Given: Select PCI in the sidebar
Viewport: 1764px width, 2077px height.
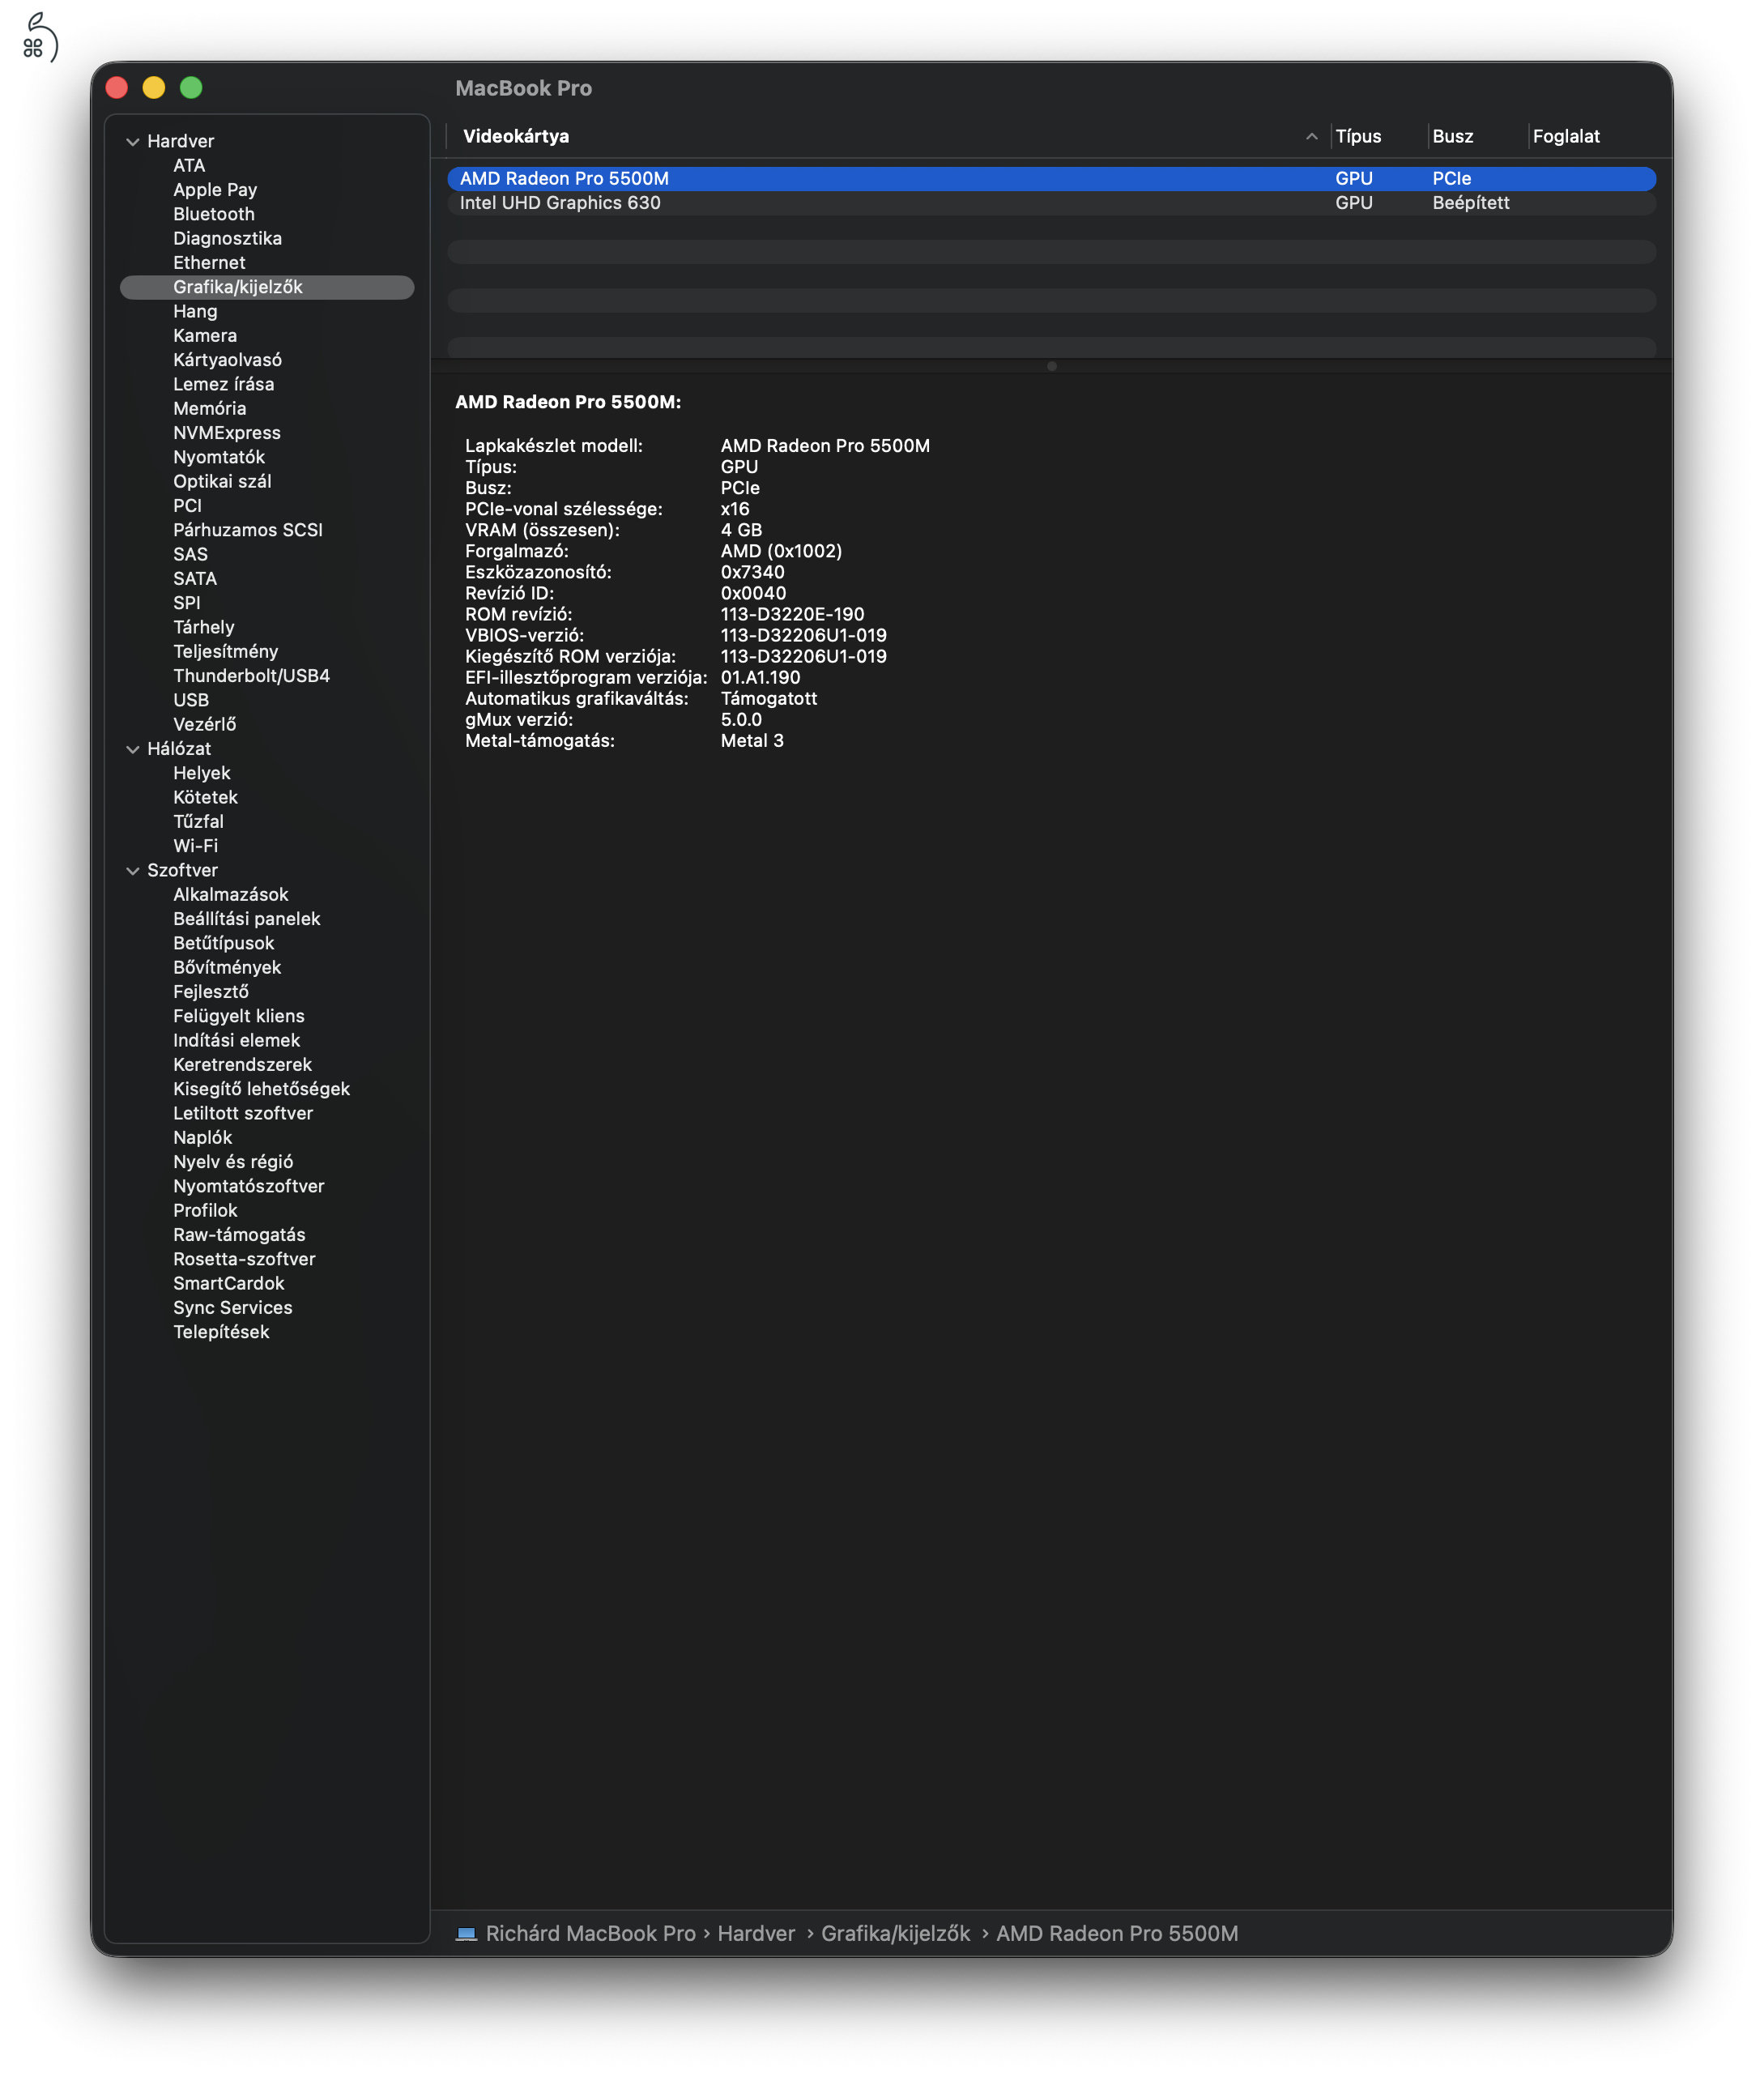Looking at the screenshot, I should coord(187,506).
